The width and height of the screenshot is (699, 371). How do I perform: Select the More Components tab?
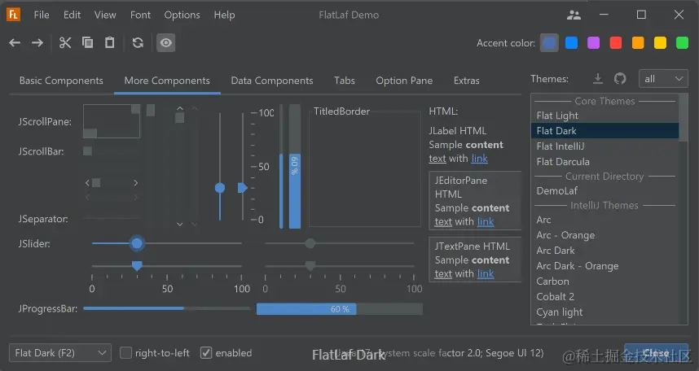pos(167,81)
